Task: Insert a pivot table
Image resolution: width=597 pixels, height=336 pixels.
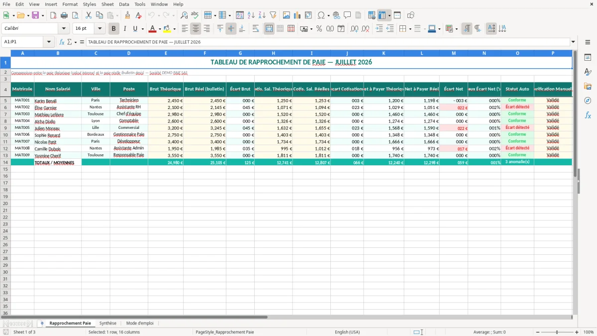Action: point(308,15)
